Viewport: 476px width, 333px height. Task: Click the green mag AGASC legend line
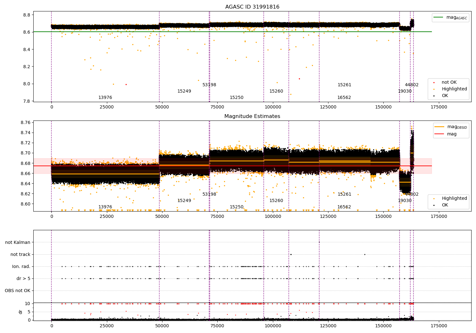439,17
